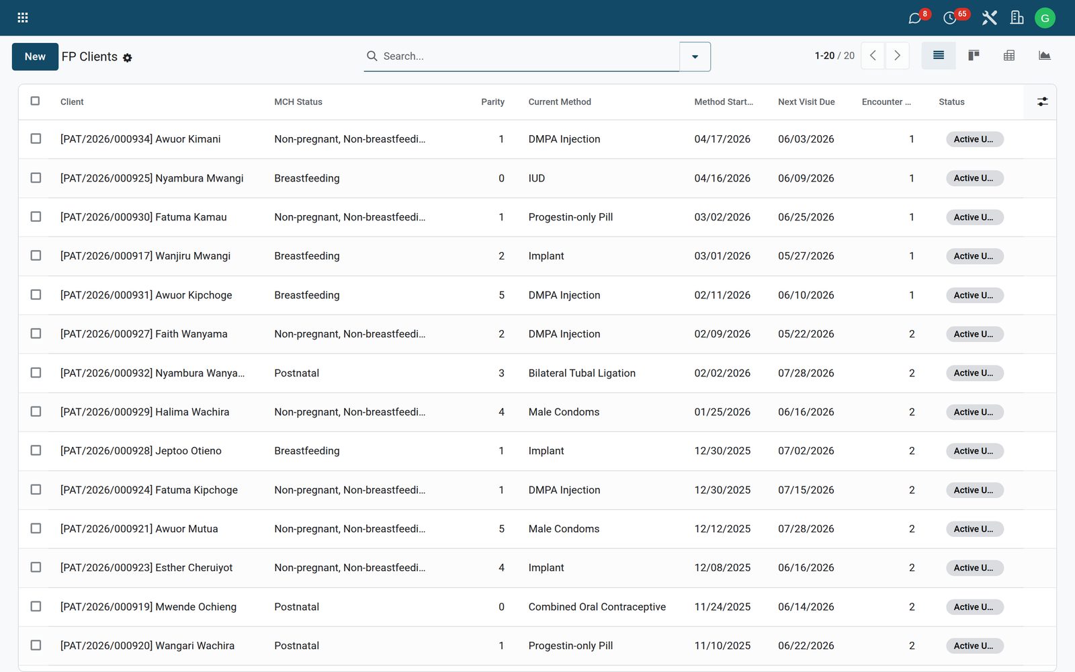The image size is (1075, 672).
Task: Go to the previous page arrow
Action: coord(873,56)
